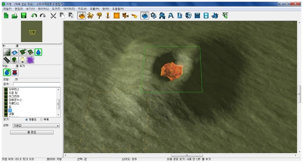Select the orange Terrain layer icon
This screenshot has width=303, height=163.
(81, 16)
